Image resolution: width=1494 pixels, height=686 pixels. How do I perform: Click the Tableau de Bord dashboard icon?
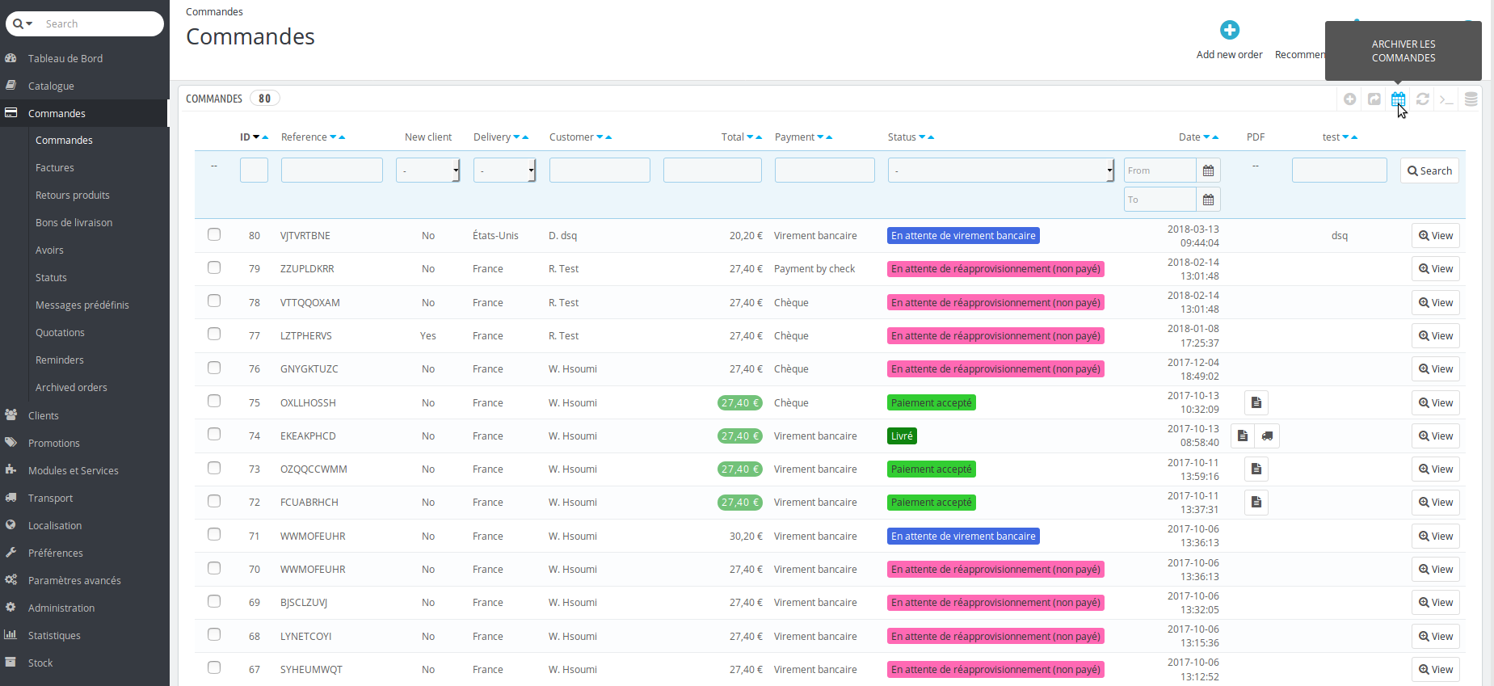coord(11,58)
